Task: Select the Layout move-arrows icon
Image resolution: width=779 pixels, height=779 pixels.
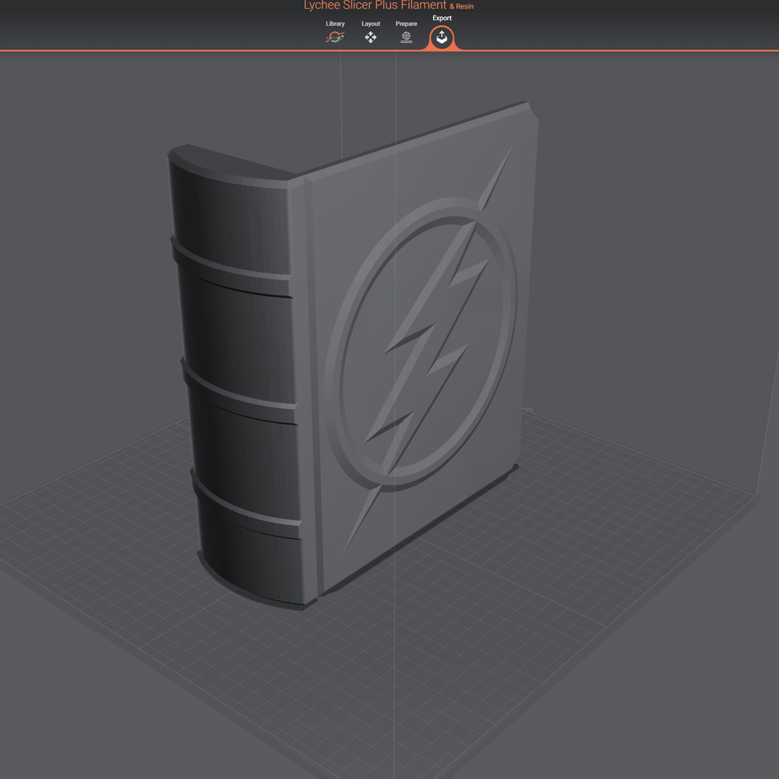Action: tap(371, 37)
